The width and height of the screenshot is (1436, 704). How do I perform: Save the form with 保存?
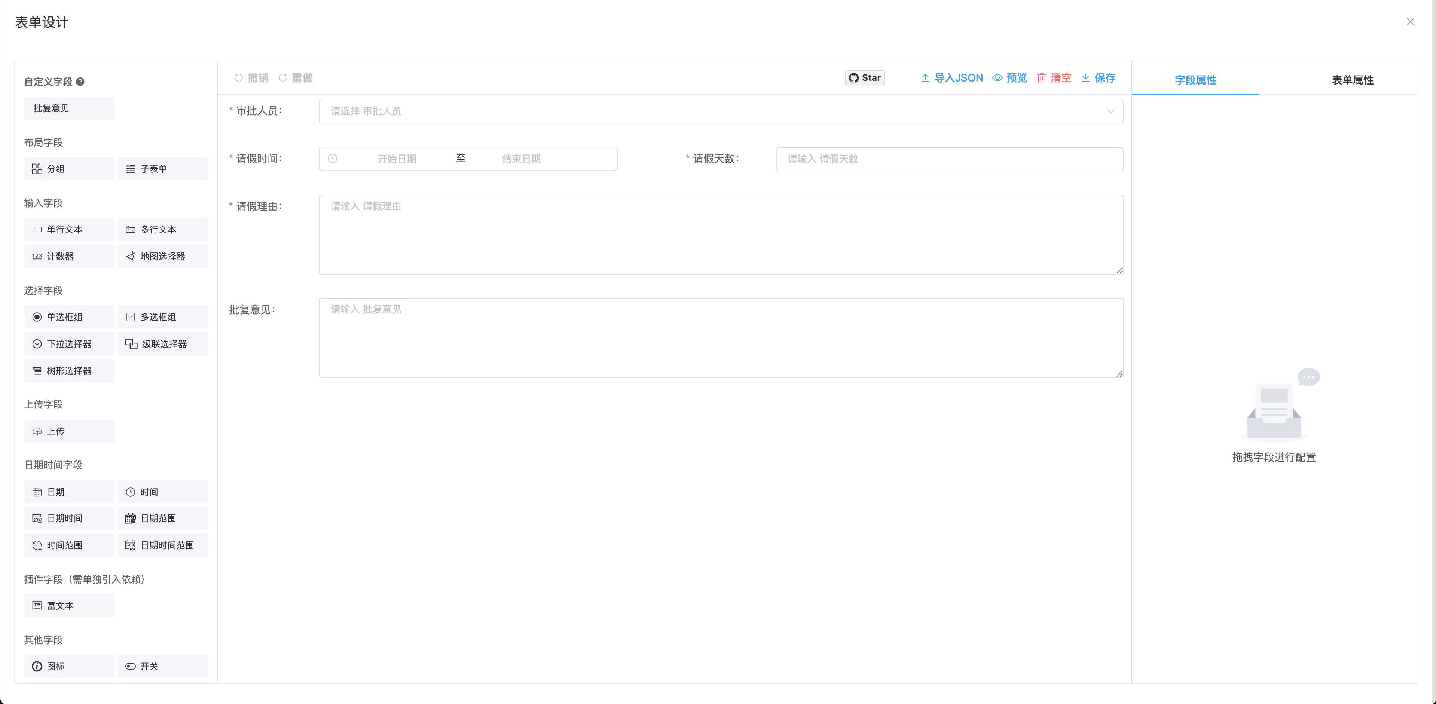pyautogui.click(x=1098, y=77)
